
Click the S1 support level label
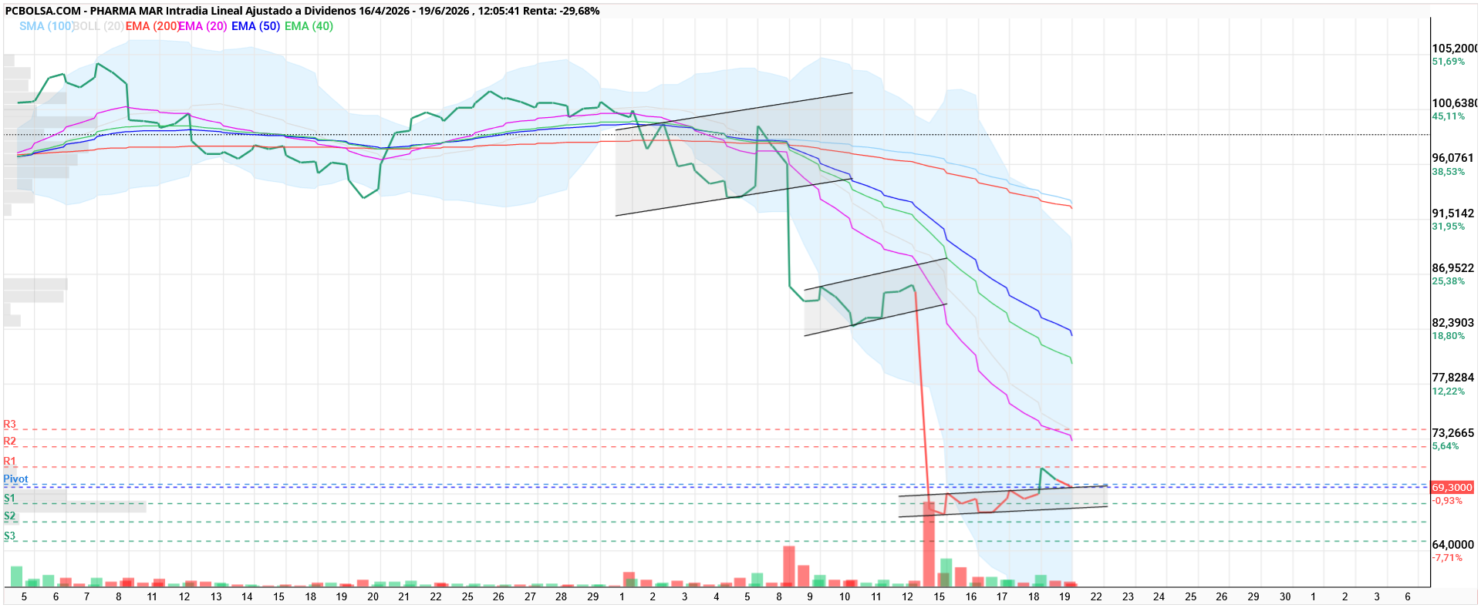[x=9, y=499]
